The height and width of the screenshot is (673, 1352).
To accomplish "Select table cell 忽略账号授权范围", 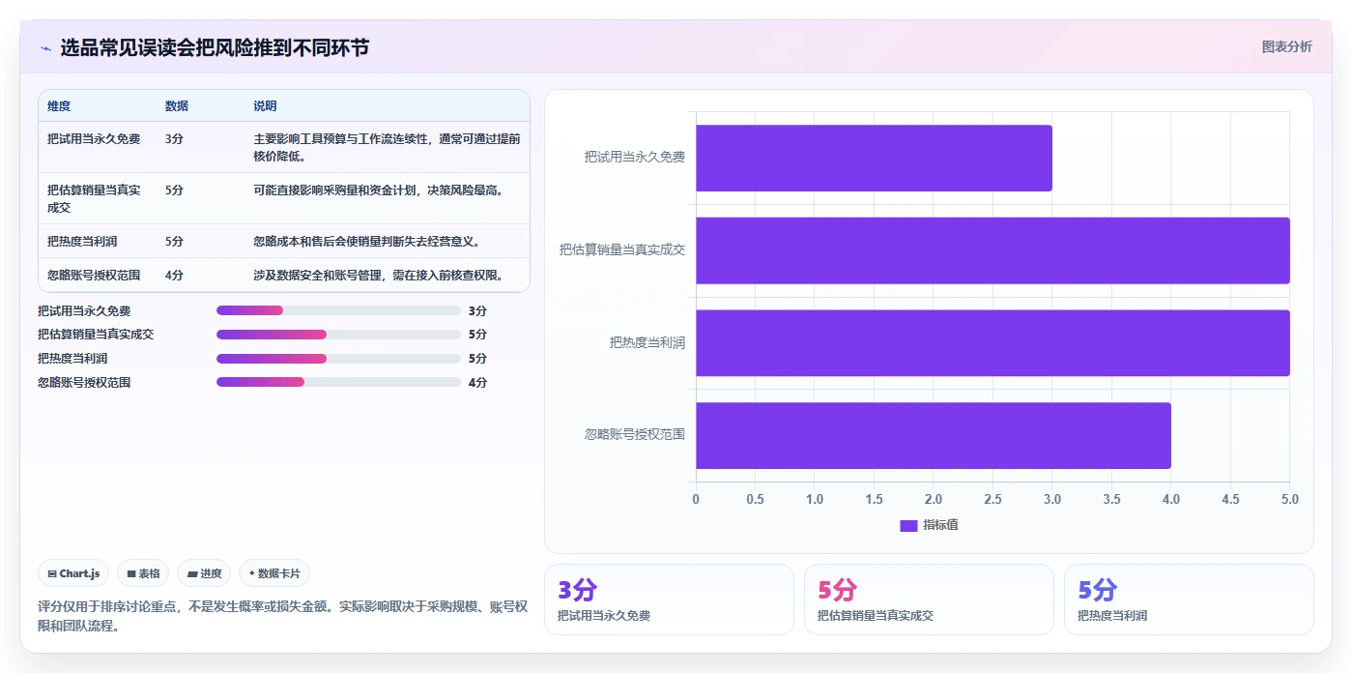I will [94, 275].
